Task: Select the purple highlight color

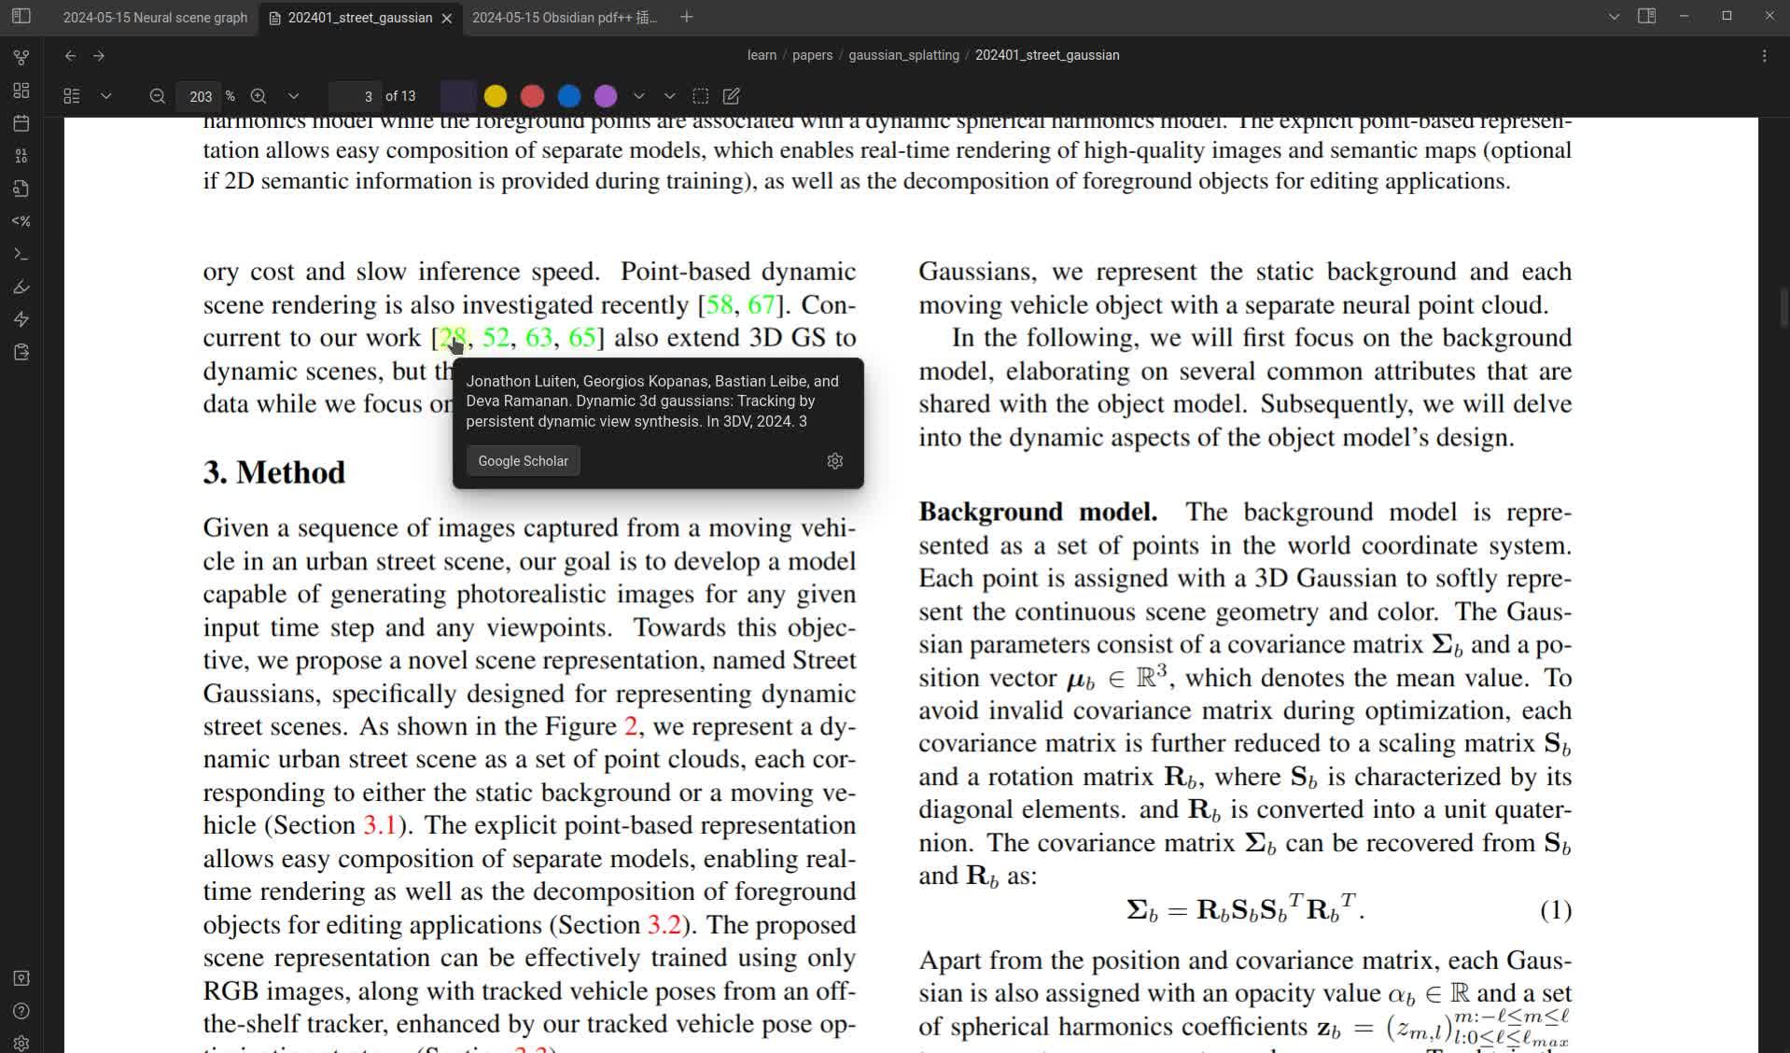Action: pos(605,96)
